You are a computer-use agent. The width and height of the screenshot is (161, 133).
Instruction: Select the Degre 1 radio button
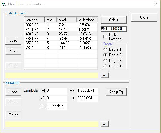[x=105, y=49]
